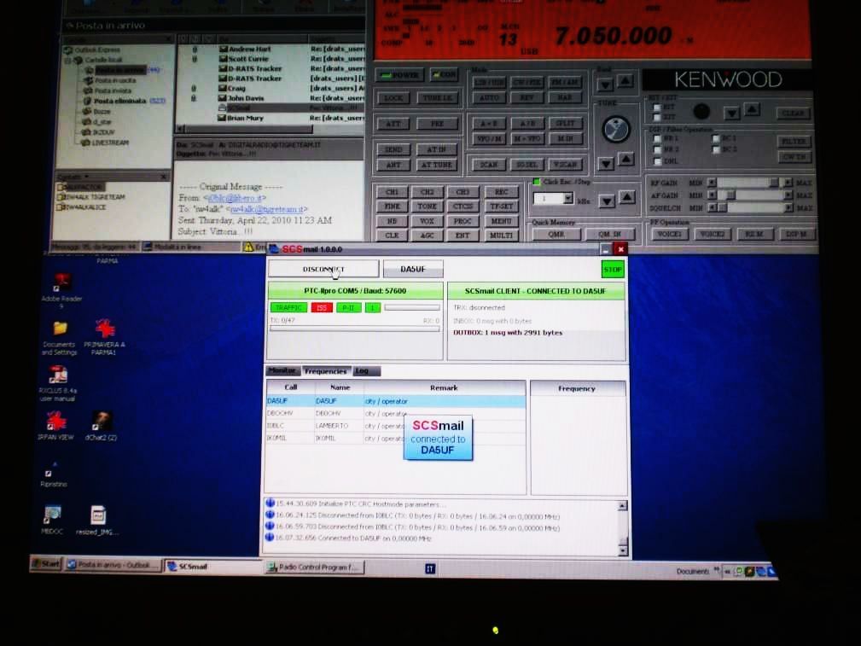This screenshot has width=861, height=646.
Task: Open the PRIMAVERA A PARMA1 desktop icon
Action: pyautogui.click(x=104, y=329)
